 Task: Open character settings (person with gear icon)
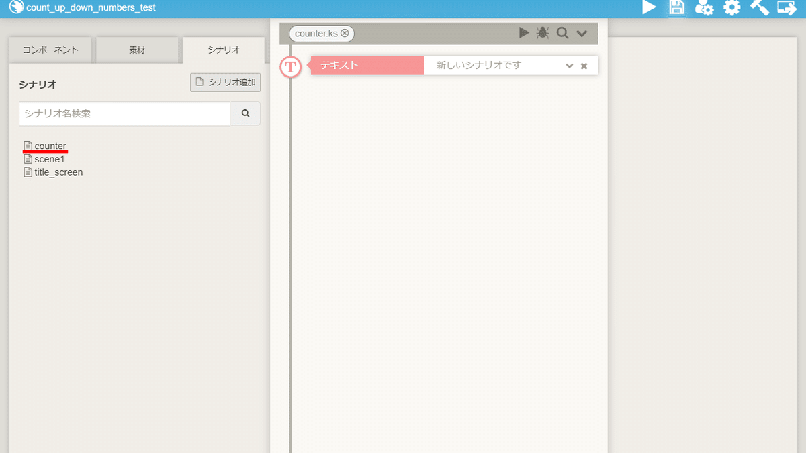coord(704,8)
